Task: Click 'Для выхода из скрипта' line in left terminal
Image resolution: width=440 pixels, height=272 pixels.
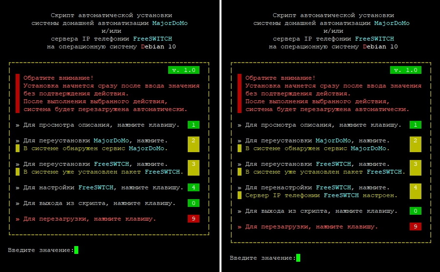Action: point(99,203)
